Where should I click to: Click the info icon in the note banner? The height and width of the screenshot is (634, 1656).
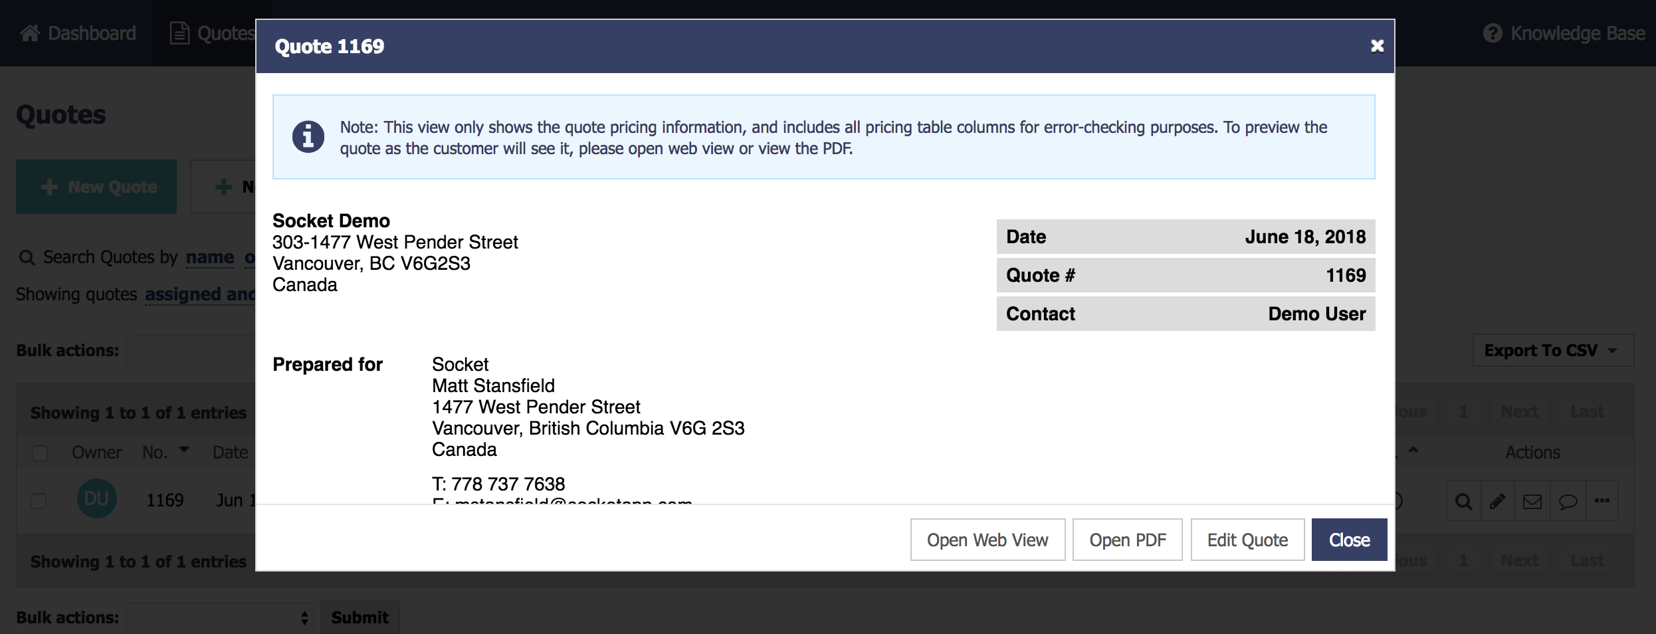[x=308, y=137]
